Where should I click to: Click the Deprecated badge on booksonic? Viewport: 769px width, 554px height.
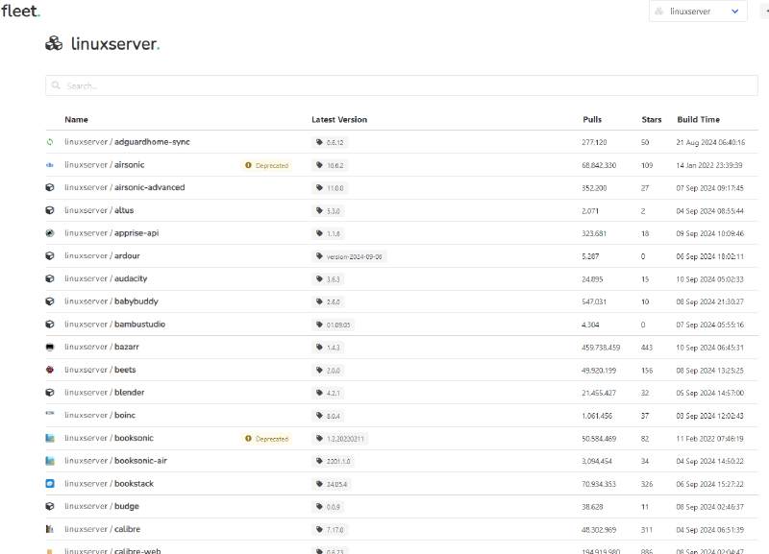click(x=267, y=439)
